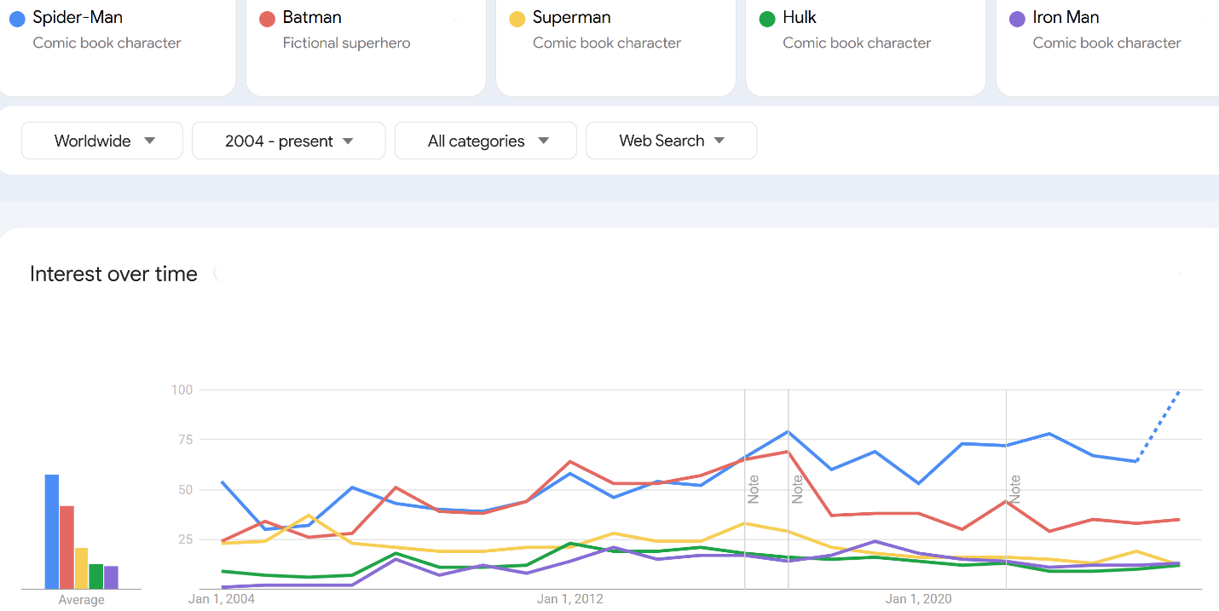Click the Jan 1, 2020 axis label
The height and width of the screenshot is (611, 1219).
pyautogui.click(x=918, y=599)
